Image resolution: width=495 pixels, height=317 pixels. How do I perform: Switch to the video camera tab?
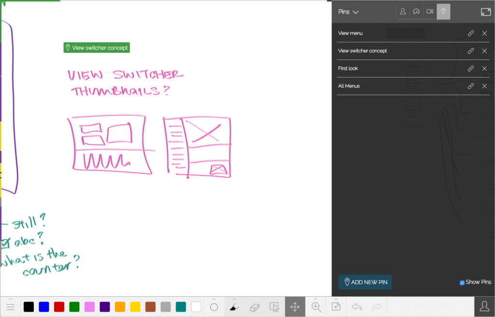pyautogui.click(x=430, y=12)
